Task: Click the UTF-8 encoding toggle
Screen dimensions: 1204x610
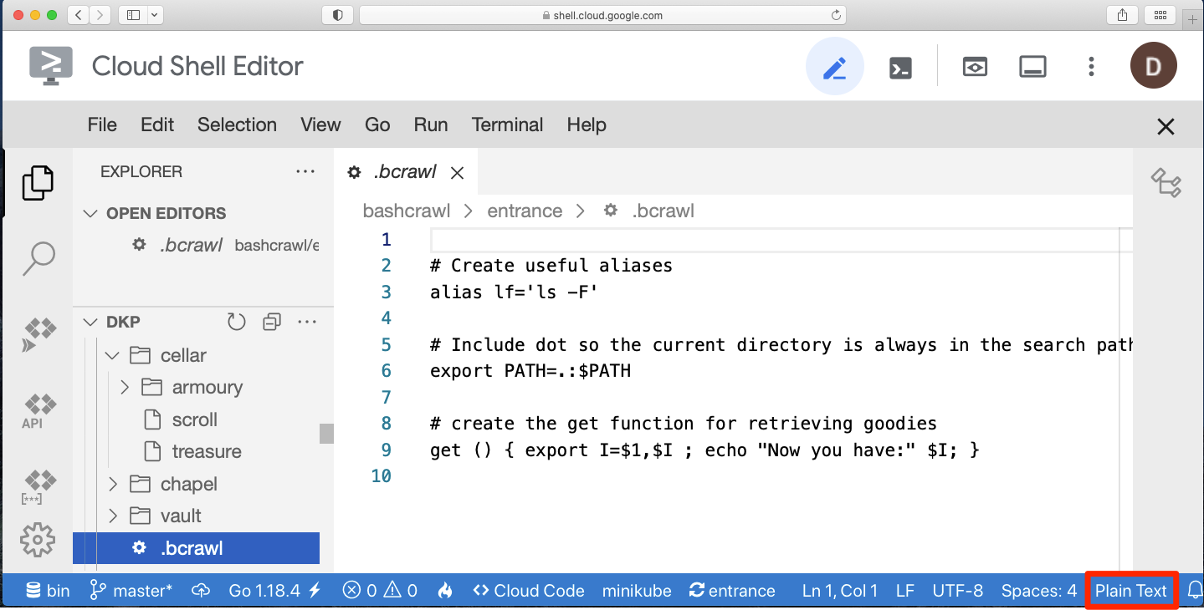Action: tap(957, 590)
